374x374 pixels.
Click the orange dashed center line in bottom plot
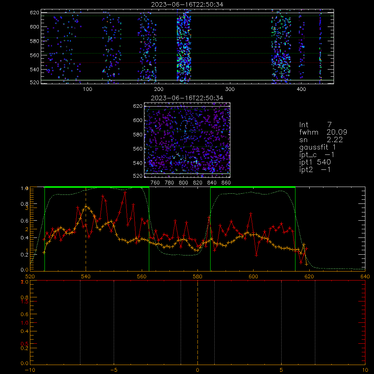[197, 322]
